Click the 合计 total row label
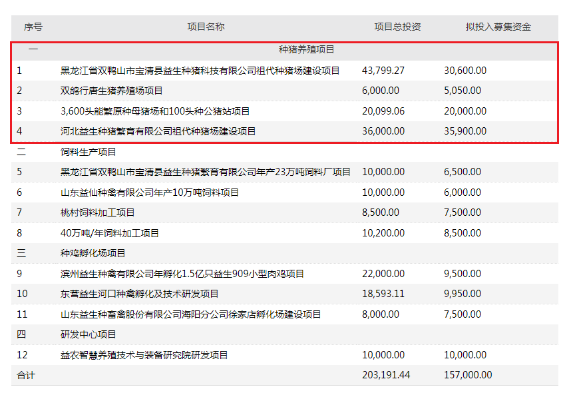 pyautogui.click(x=26, y=375)
